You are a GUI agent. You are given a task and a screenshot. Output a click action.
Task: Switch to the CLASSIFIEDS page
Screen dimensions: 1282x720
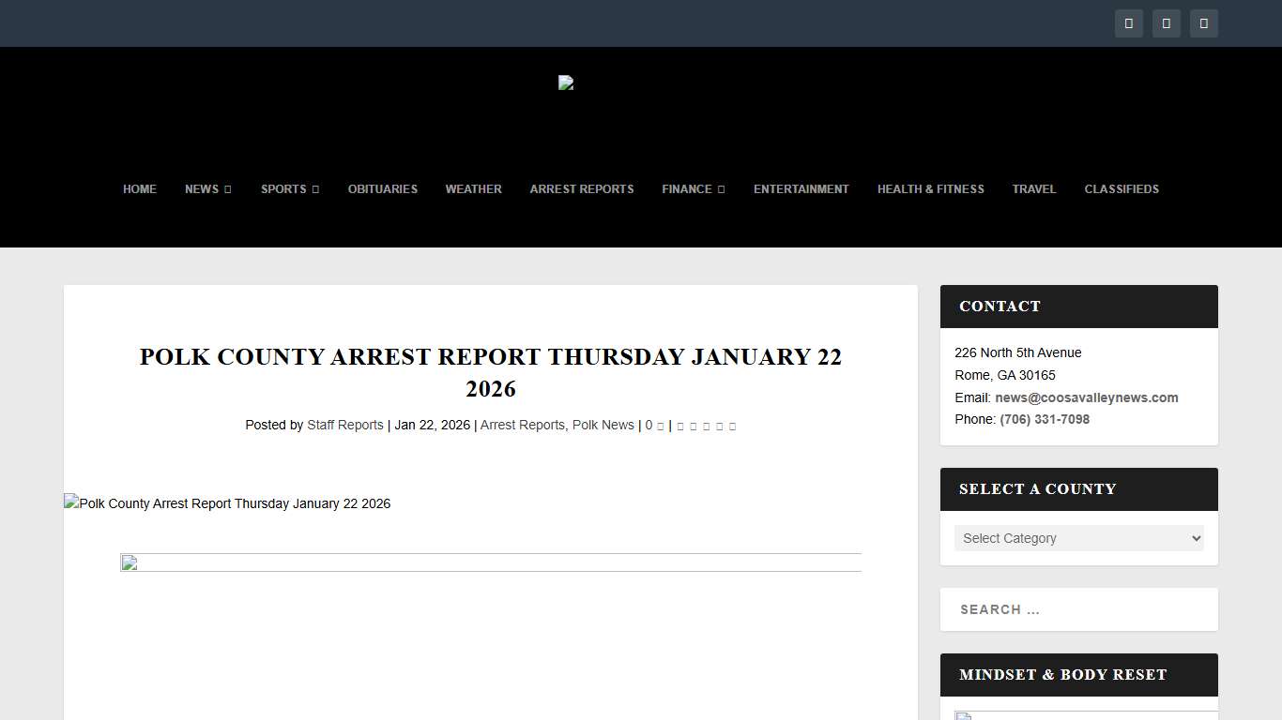pyautogui.click(x=1122, y=189)
